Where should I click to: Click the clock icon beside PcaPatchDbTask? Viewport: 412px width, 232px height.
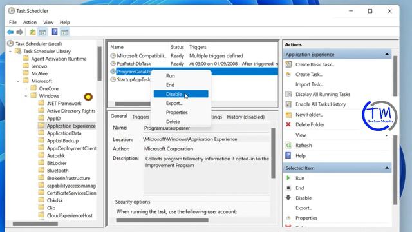(x=113, y=63)
